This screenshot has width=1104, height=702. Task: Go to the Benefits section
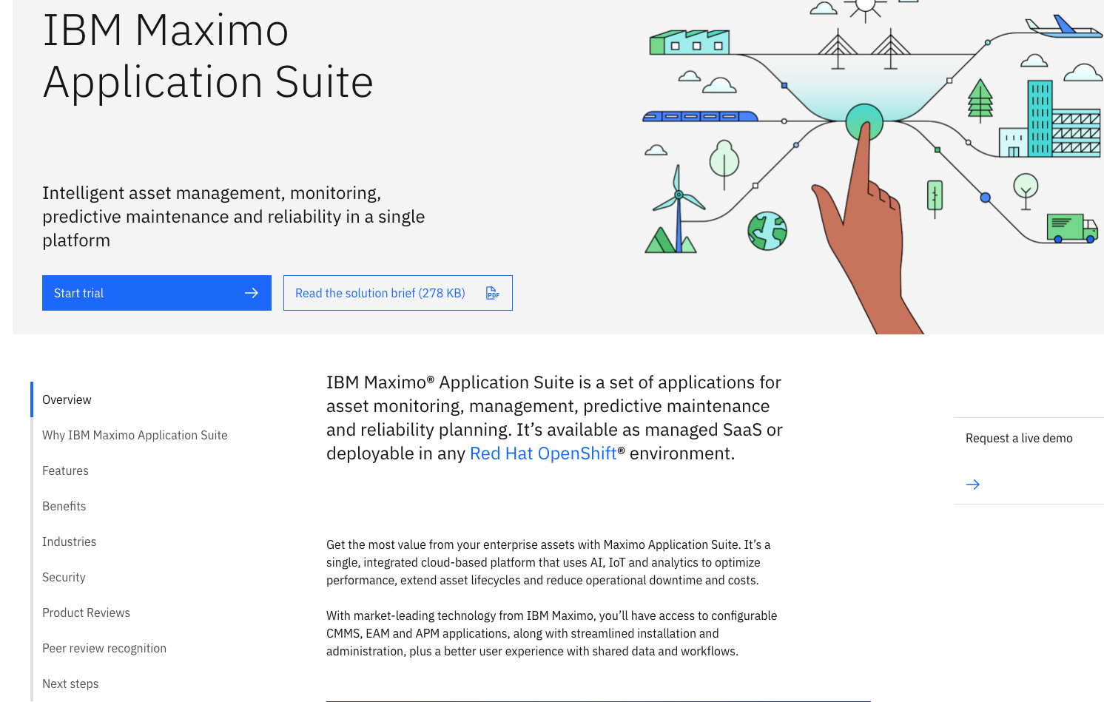tap(64, 506)
